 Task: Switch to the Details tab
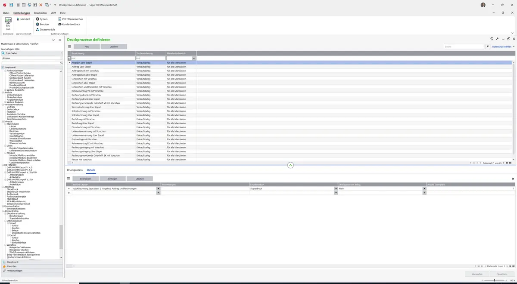click(x=91, y=170)
